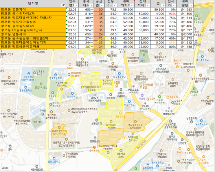Viewport: 215px width, 172px height.
Task: Click the highlighted 영통자이 아파트 complex label
Action: point(121,155)
